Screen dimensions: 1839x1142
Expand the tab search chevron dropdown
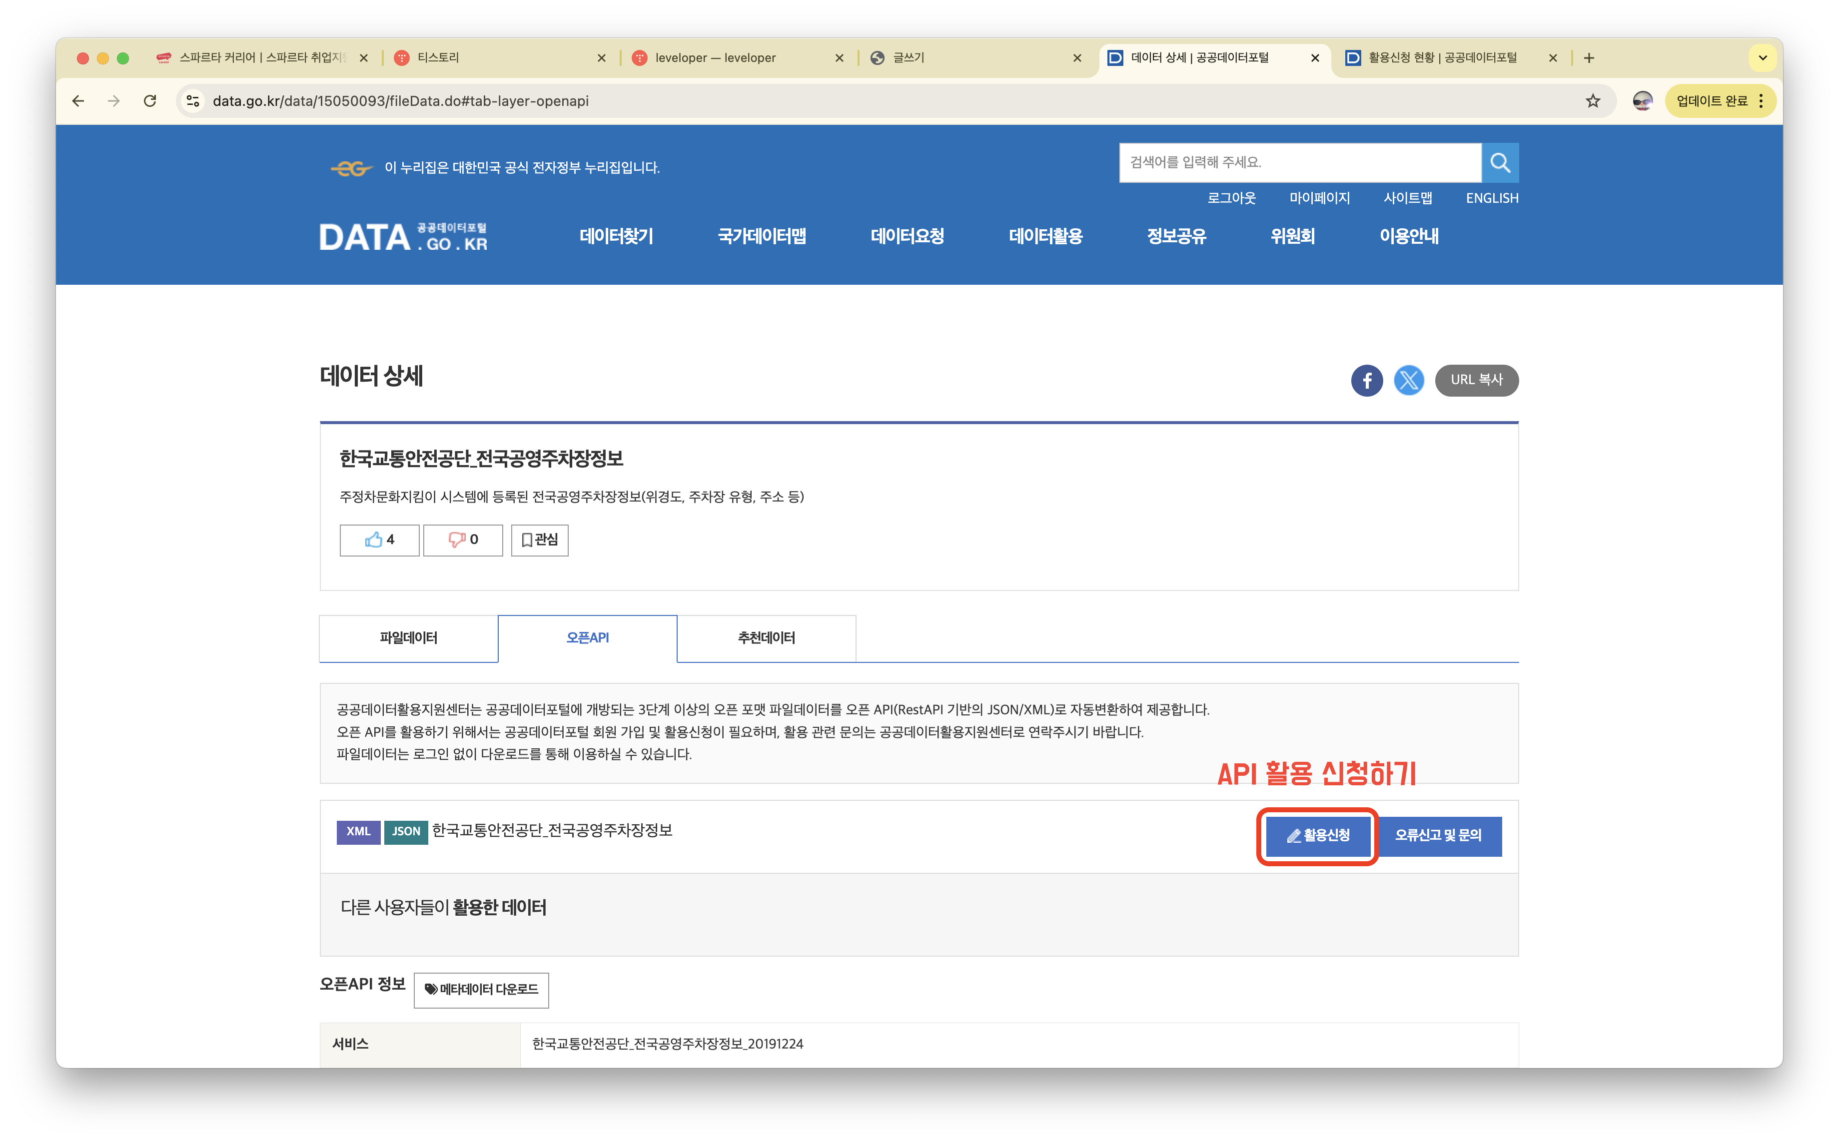tap(1762, 57)
